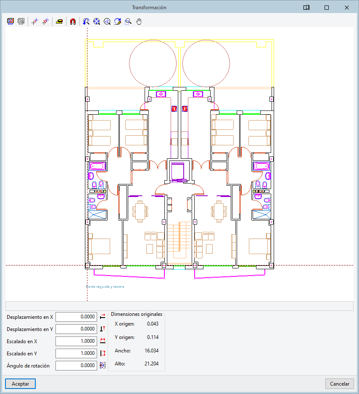
Task: Activate the pan hand tool
Action: coord(139,21)
